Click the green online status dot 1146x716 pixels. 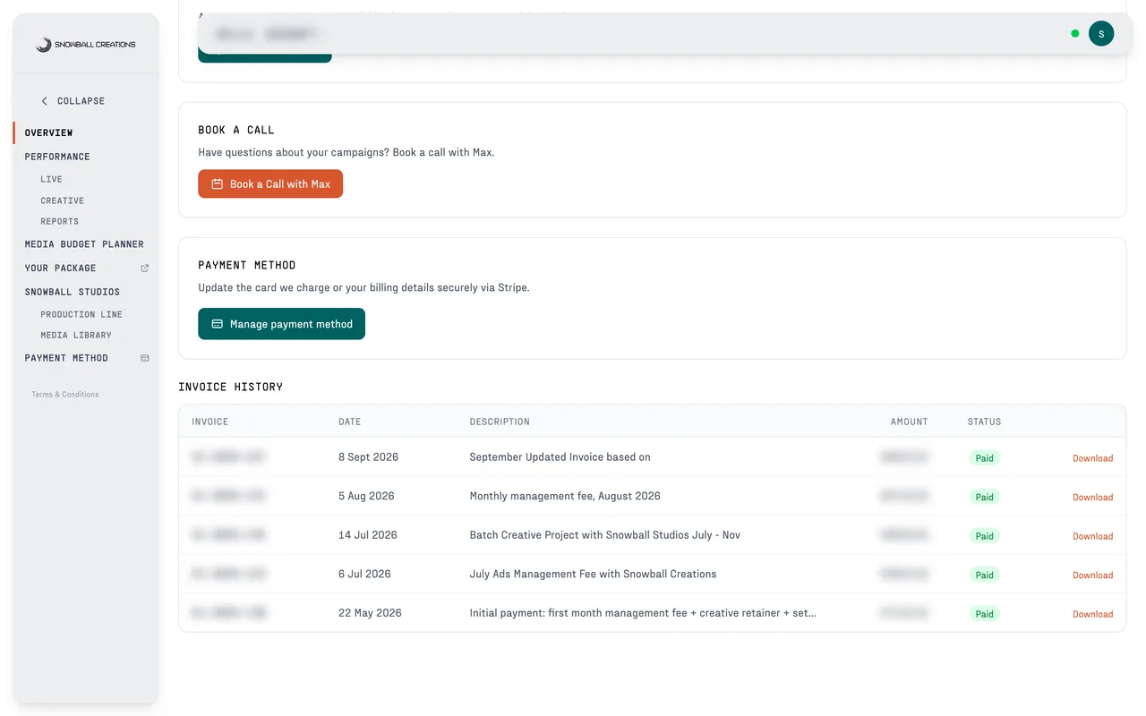pos(1075,34)
